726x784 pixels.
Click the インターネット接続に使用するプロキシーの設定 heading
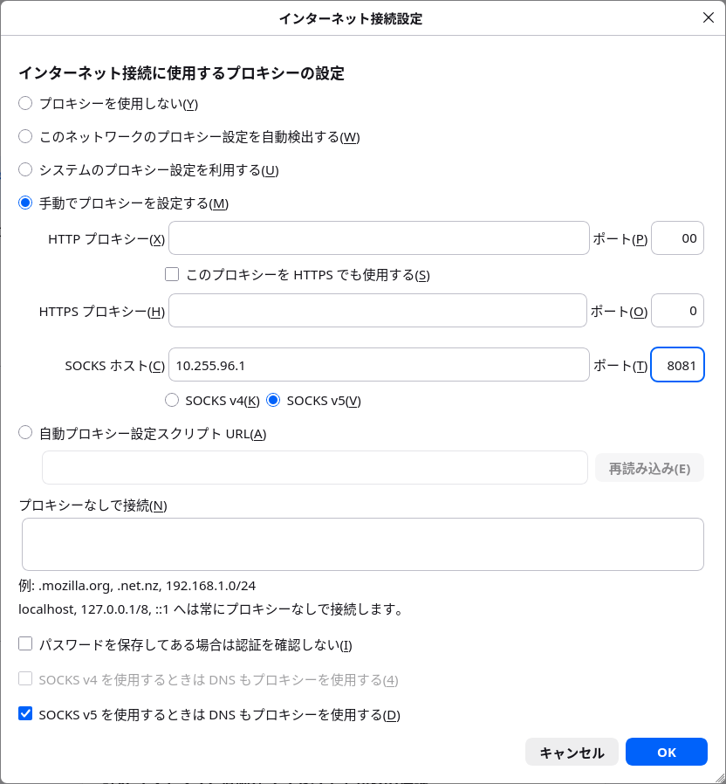[x=181, y=73]
